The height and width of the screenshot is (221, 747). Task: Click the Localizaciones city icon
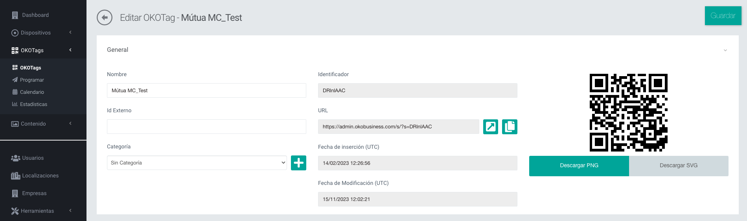coord(15,176)
